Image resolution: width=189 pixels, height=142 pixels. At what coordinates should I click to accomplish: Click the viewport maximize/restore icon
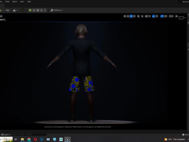pyautogui.click(x=176, y=16)
